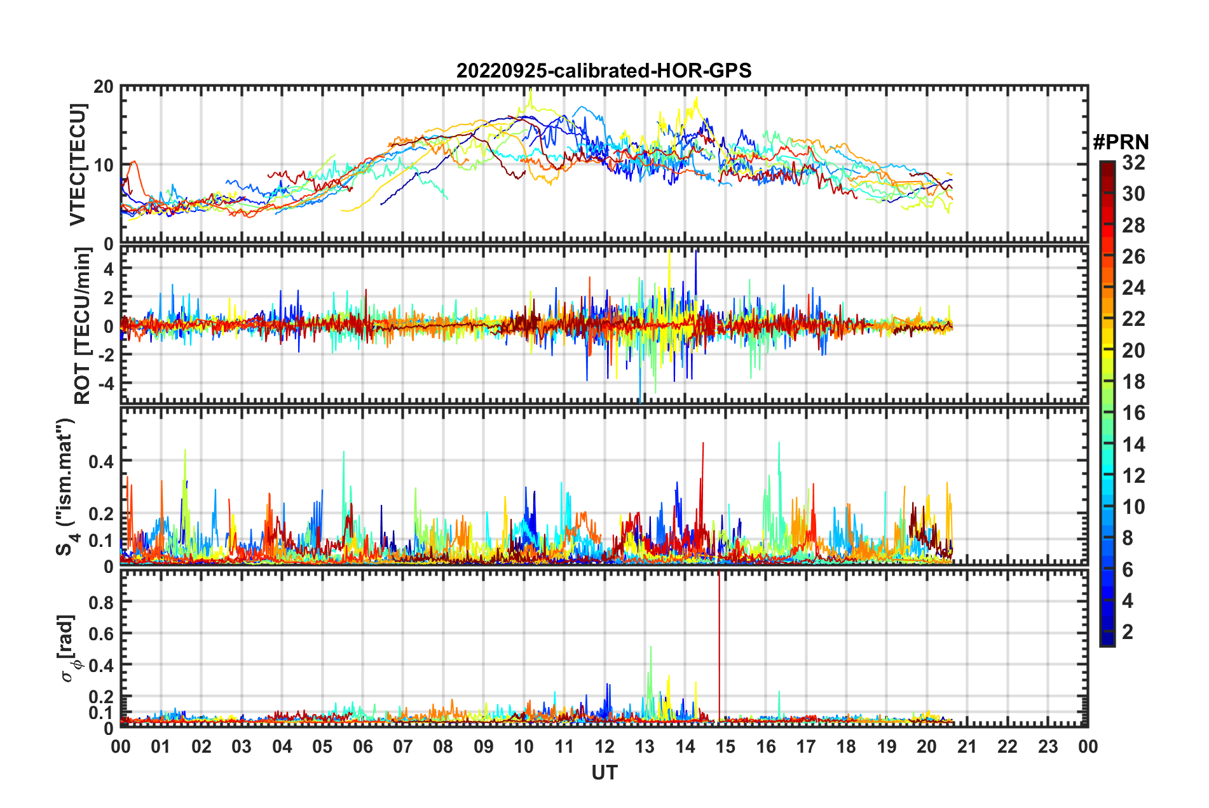This screenshot has height=808, width=1209.
Task: Select colorbar tick label 26
Action: click(1133, 257)
